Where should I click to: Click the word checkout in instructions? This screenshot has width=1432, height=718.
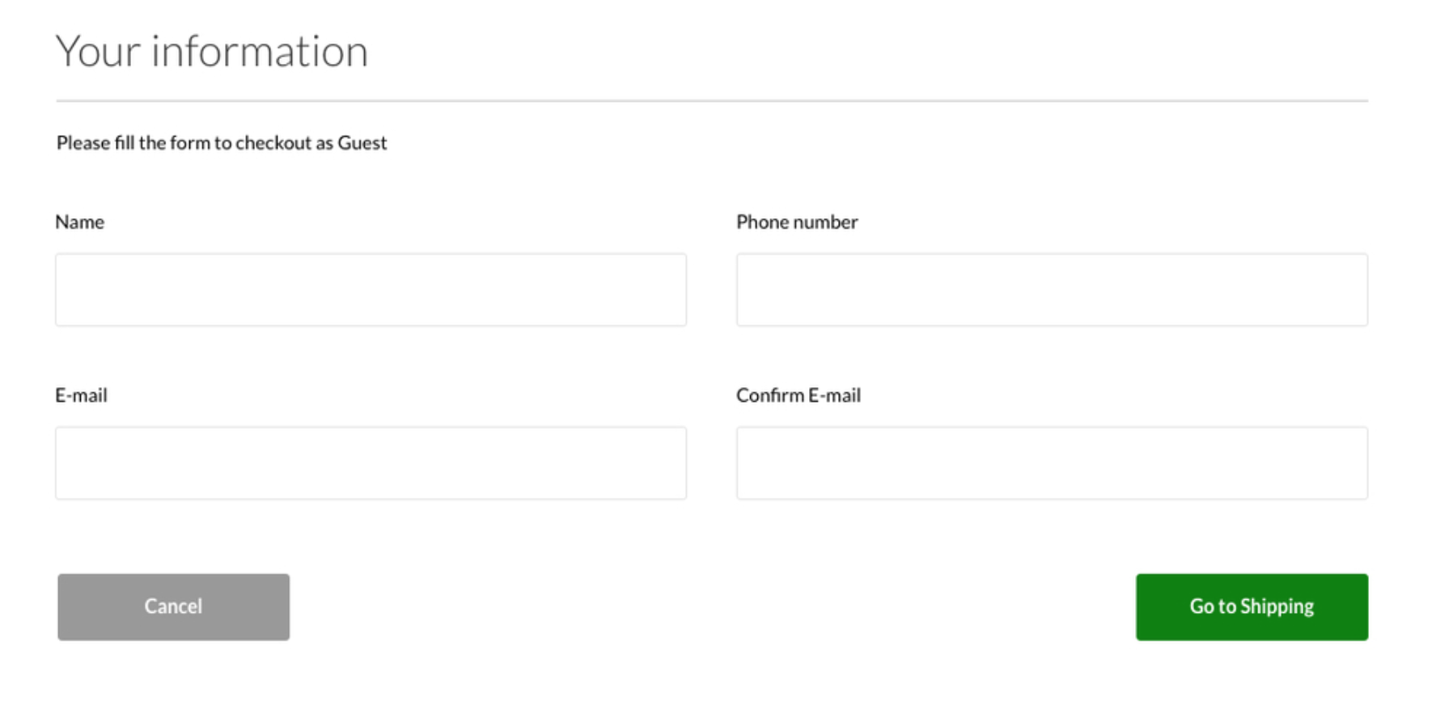(273, 142)
